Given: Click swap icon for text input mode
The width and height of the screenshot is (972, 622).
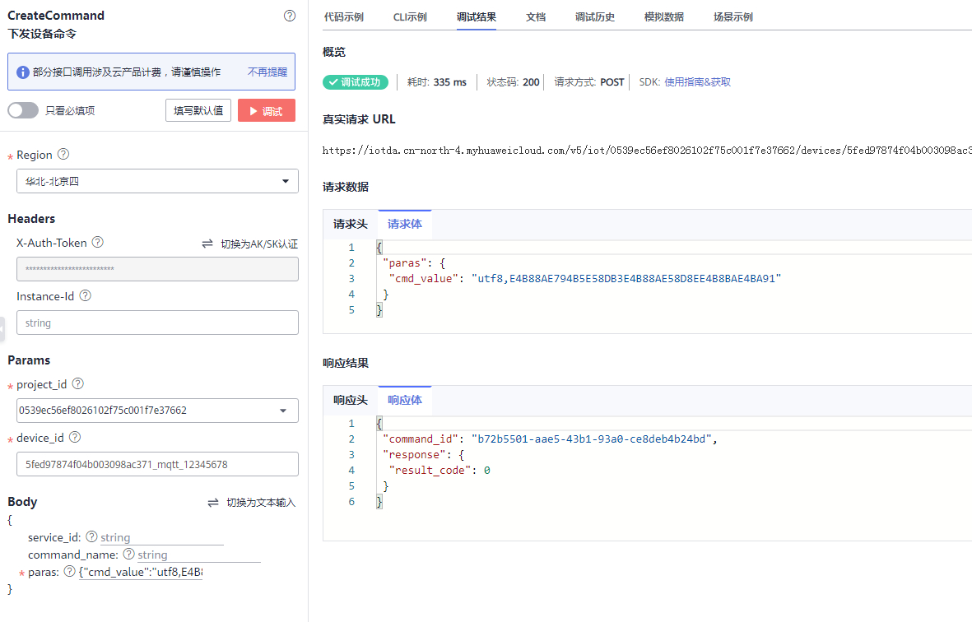Looking at the screenshot, I should click(x=213, y=503).
